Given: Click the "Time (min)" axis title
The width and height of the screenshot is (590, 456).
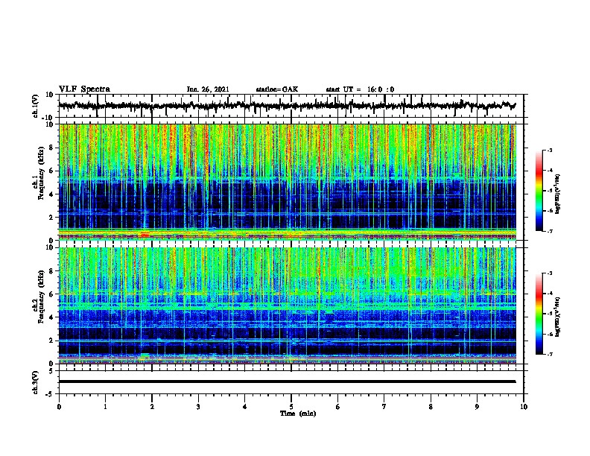Looking at the screenshot, I should (298, 414).
